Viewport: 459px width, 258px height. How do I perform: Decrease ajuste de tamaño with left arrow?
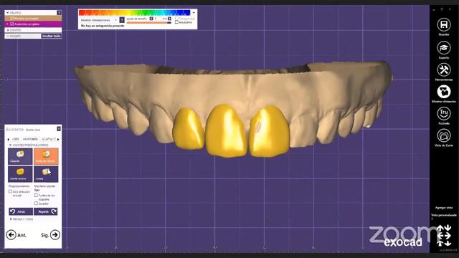point(151,19)
